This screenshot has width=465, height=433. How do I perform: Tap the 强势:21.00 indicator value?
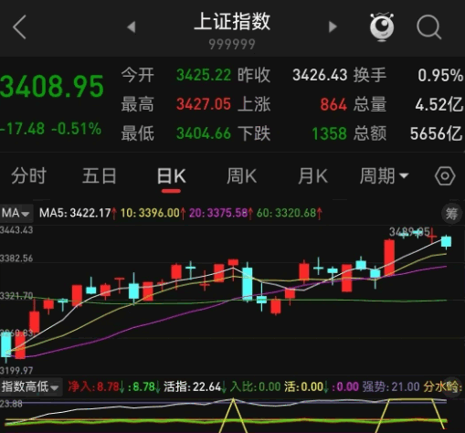[391, 387]
